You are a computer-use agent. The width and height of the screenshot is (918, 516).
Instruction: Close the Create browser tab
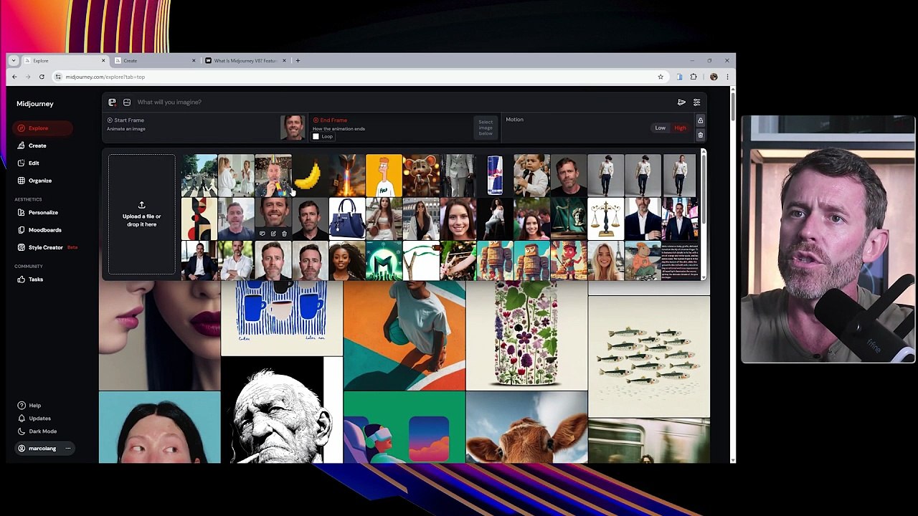tap(194, 61)
